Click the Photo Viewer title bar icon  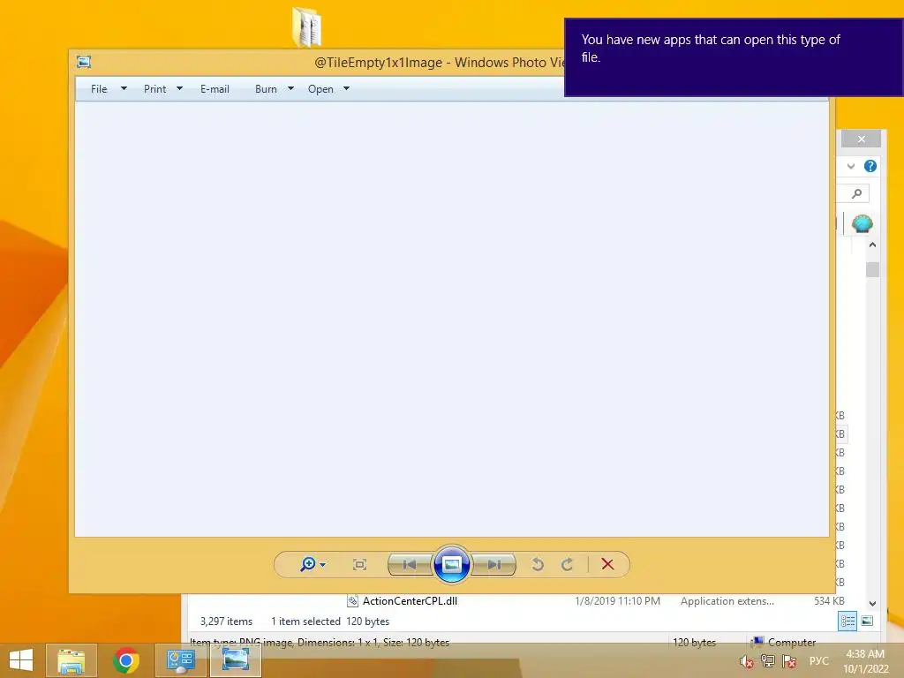point(84,62)
